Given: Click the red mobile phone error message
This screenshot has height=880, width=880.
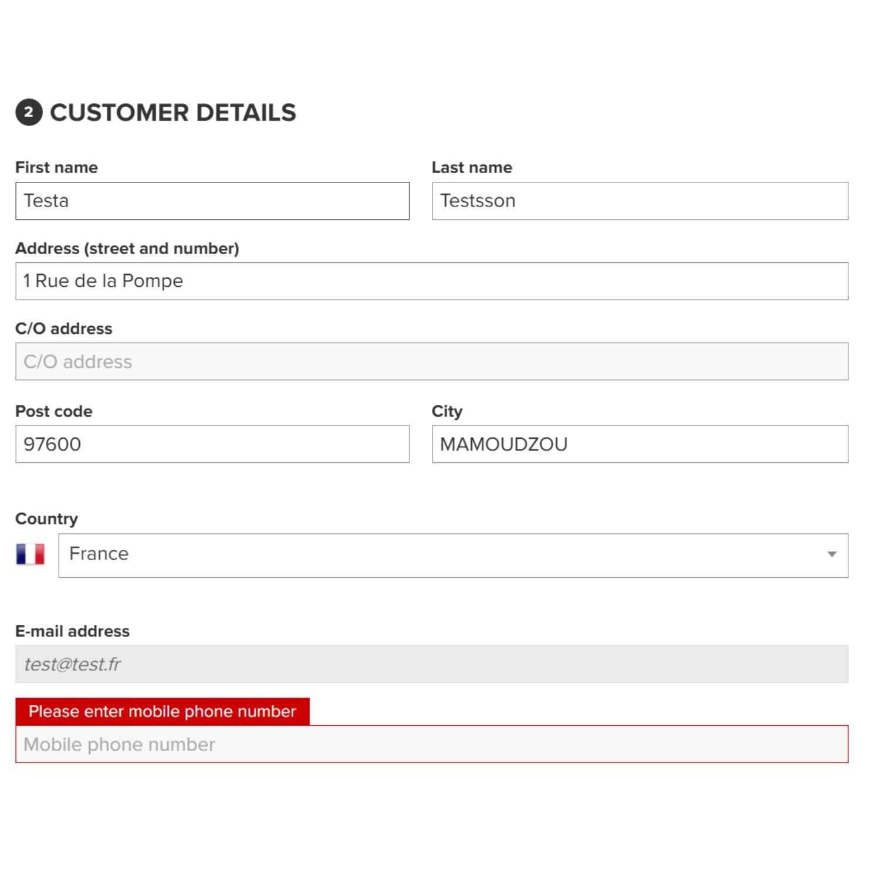Looking at the screenshot, I should coord(163,712).
